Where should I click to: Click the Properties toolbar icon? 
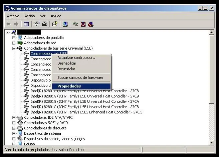(37, 24)
